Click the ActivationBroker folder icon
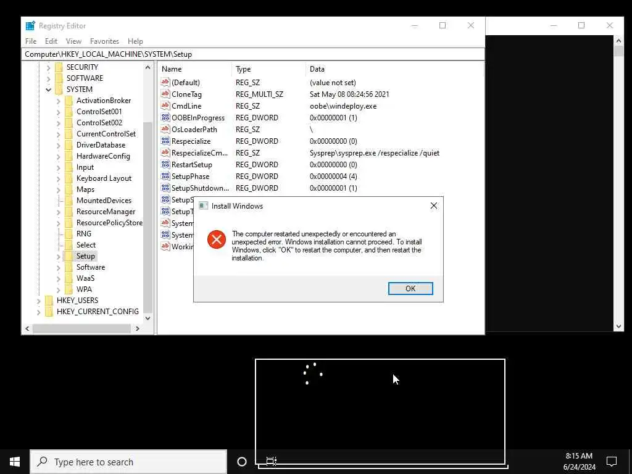632x474 pixels. pos(69,101)
